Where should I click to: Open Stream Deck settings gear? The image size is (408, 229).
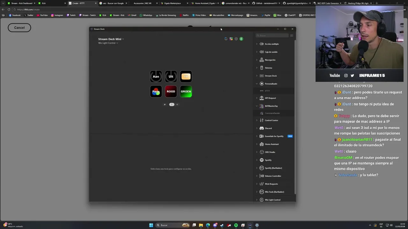coord(236,39)
